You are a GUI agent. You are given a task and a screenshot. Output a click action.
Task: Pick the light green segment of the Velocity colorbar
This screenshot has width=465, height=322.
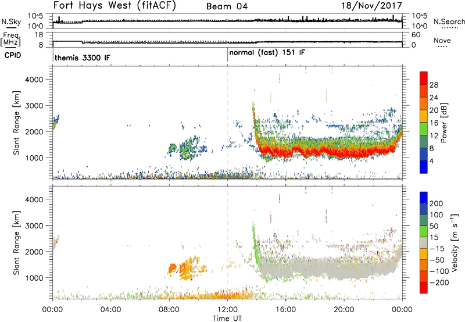pos(424,231)
